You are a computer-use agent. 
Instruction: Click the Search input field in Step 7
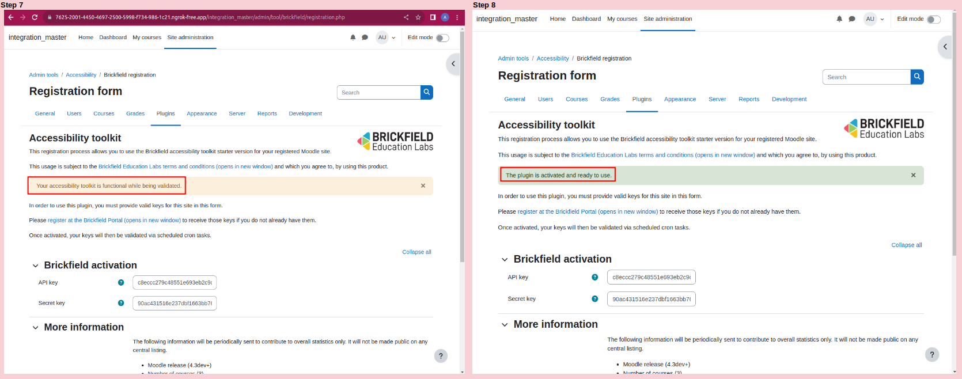pyautogui.click(x=378, y=93)
